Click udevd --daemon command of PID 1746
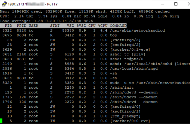The width and height of the screenshot is (190, 124). [134, 102]
